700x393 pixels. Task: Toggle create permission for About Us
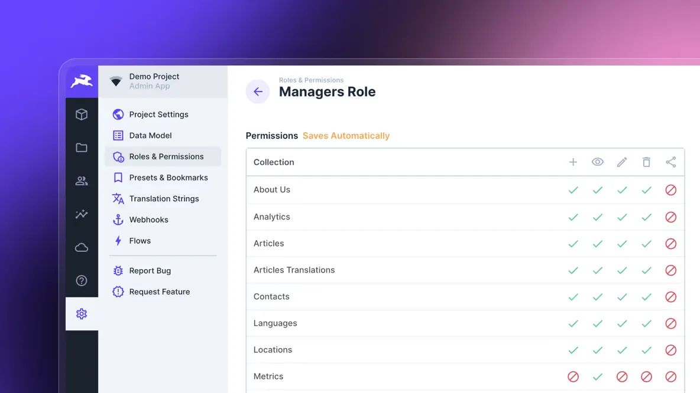click(x=573, y=190)
